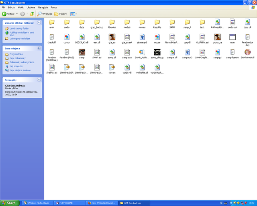
Task: Select the samp application icon
Action: point(82,52)
